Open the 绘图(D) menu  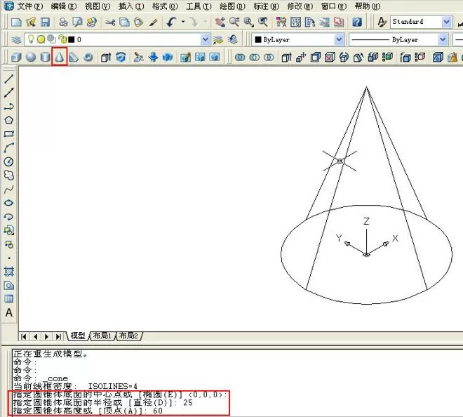232,6
